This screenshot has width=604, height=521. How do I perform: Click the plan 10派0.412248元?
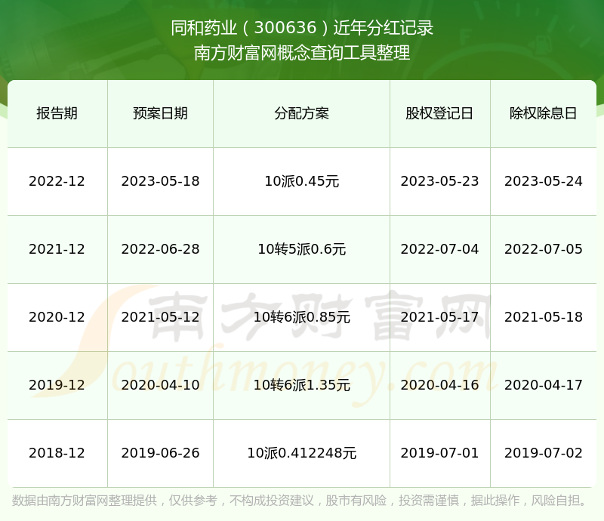(301, 453)
